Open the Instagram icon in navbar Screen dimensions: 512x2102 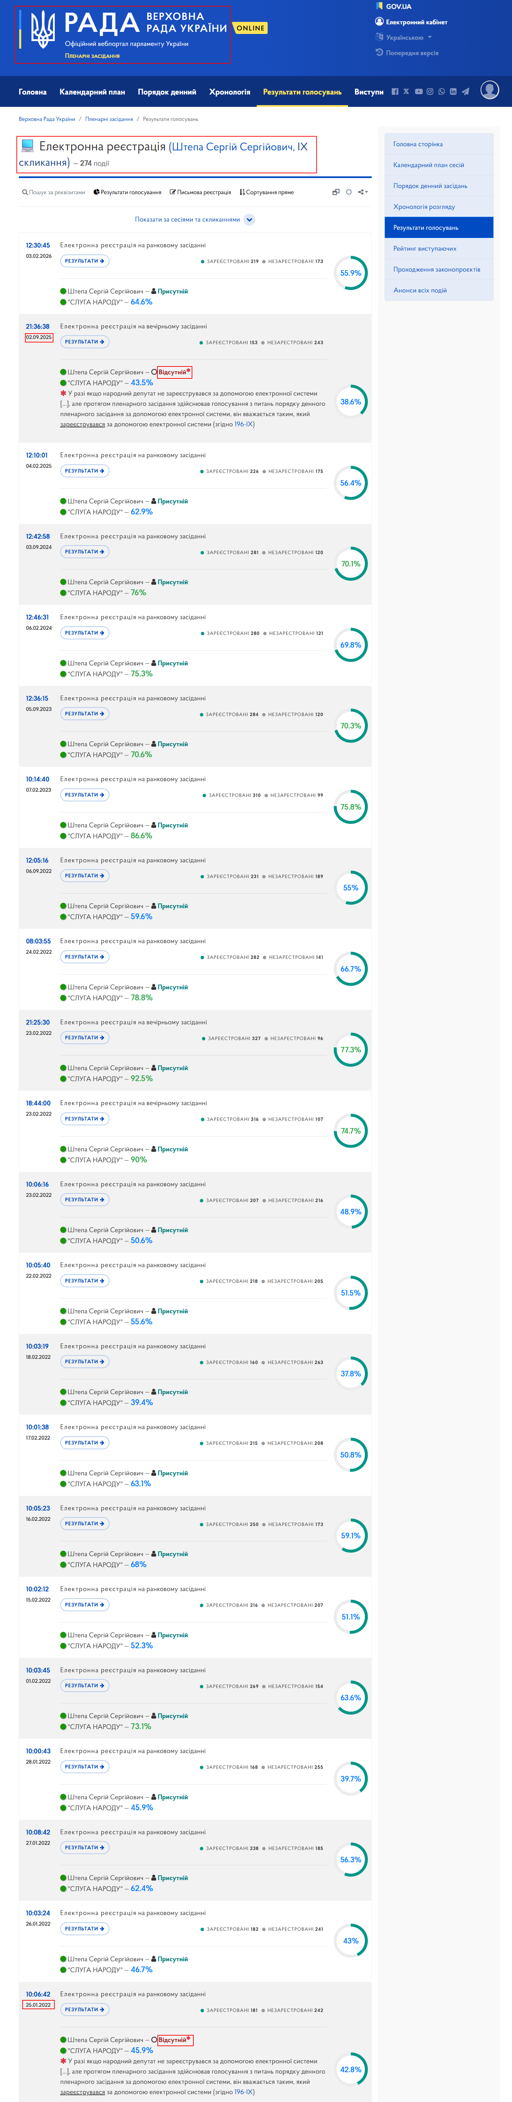[430, 91]
